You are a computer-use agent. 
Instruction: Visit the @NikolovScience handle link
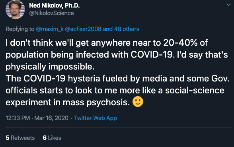pyautogui.click(x=51, y=13)
